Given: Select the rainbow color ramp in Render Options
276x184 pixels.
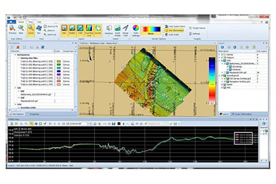Looking at the screenshot, I should click(151, 31).
